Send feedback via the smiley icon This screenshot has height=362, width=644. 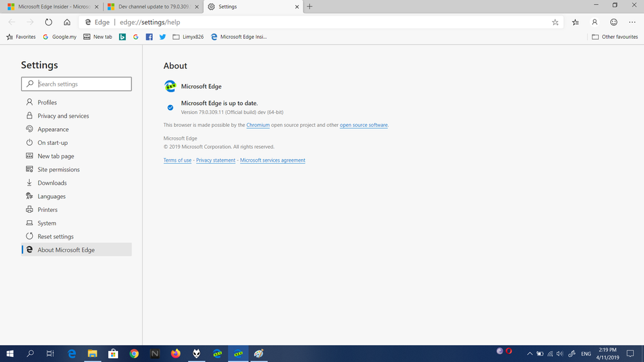pos(614,22)
